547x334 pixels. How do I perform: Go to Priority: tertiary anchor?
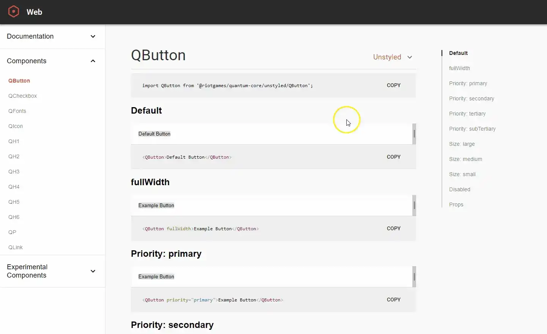pos(467,114)
